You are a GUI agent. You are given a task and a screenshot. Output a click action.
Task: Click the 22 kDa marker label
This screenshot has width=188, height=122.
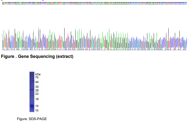(x=37, y=94)
